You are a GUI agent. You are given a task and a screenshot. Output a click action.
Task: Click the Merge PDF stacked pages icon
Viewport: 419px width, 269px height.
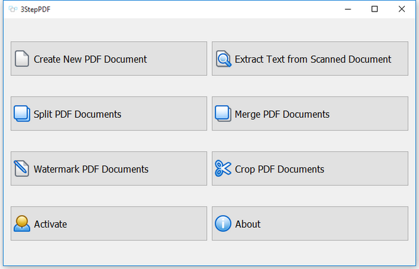pyautogui.click(x=223, y=114)
